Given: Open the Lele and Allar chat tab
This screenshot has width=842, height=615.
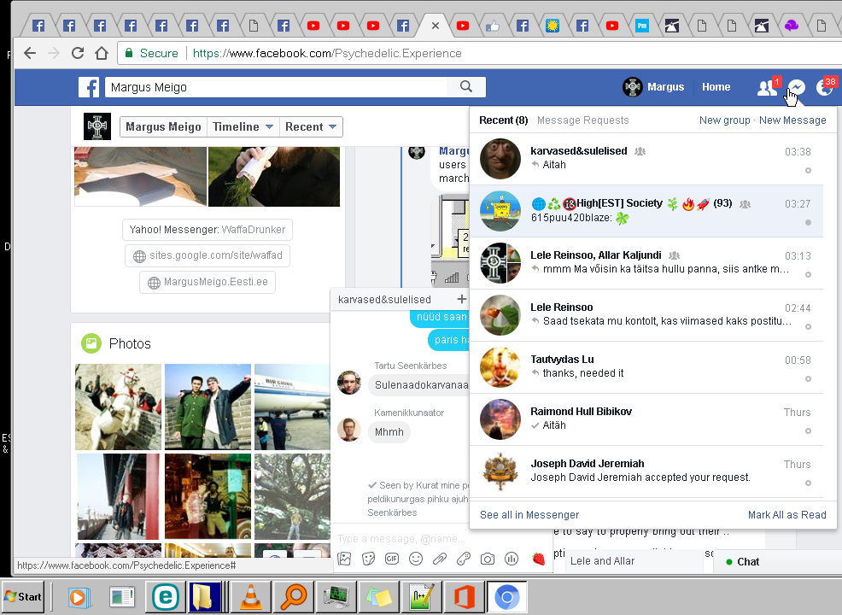Looking at the screenshot, I should tap(634, 560).
